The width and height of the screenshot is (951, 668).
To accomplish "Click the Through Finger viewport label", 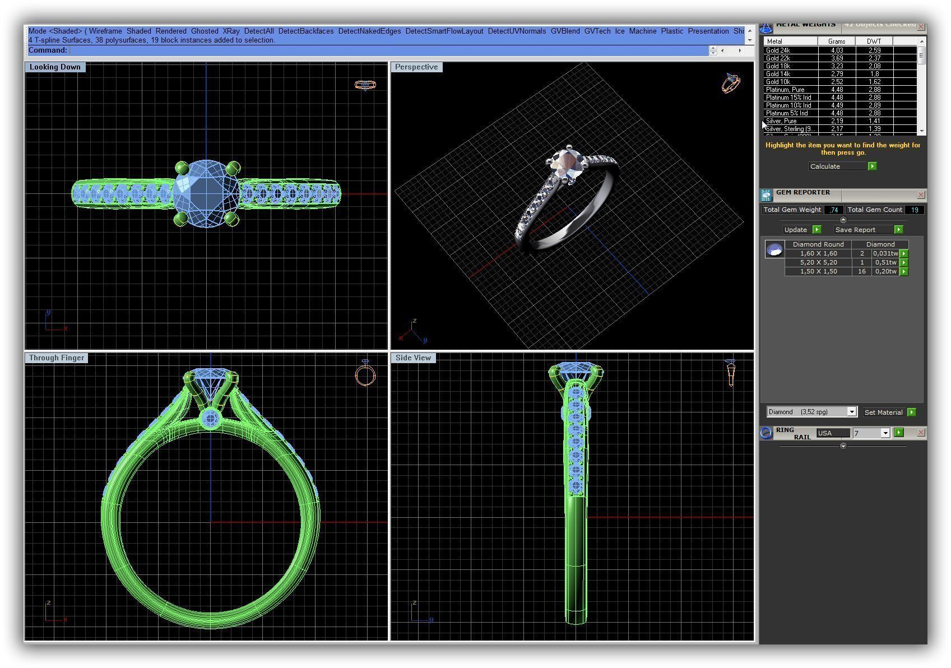I will [x=57, y=358].
